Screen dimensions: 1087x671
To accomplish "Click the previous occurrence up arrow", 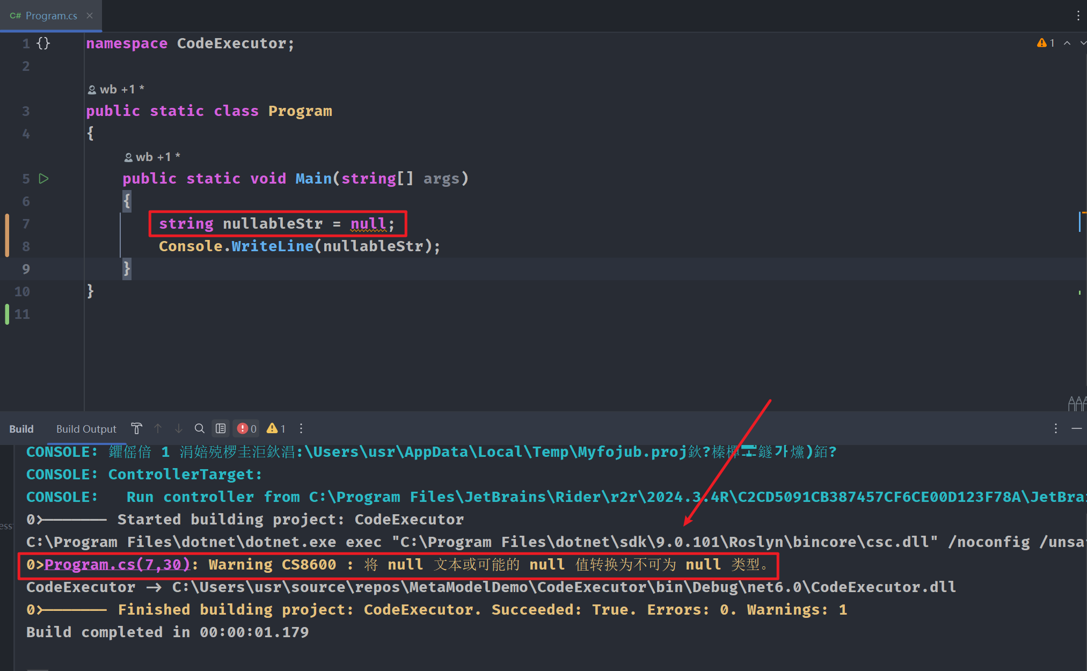I will [158, 428].
